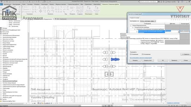Click the comment field in Комментарий column

[x=185, y=32]
